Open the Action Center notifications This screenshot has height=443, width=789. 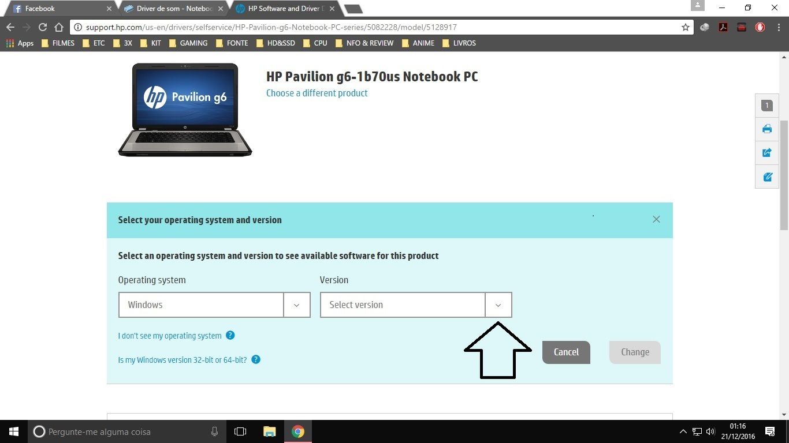pyautogui.click(x=770, y=431)
